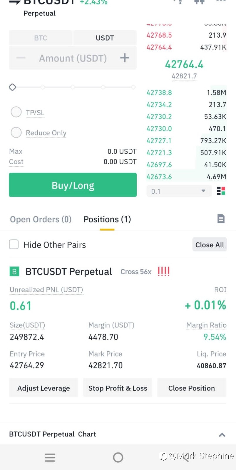This screenshot has height=470, width=236.
Task: Open the Cross 56x leverage selector
Action: 136,272
